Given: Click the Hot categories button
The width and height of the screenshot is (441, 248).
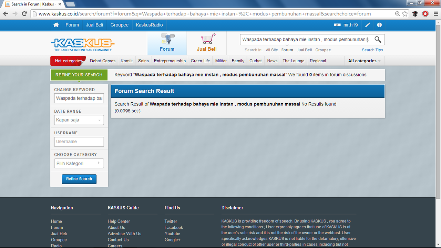Looking at the screenshot, I should (x=68, y=61).
